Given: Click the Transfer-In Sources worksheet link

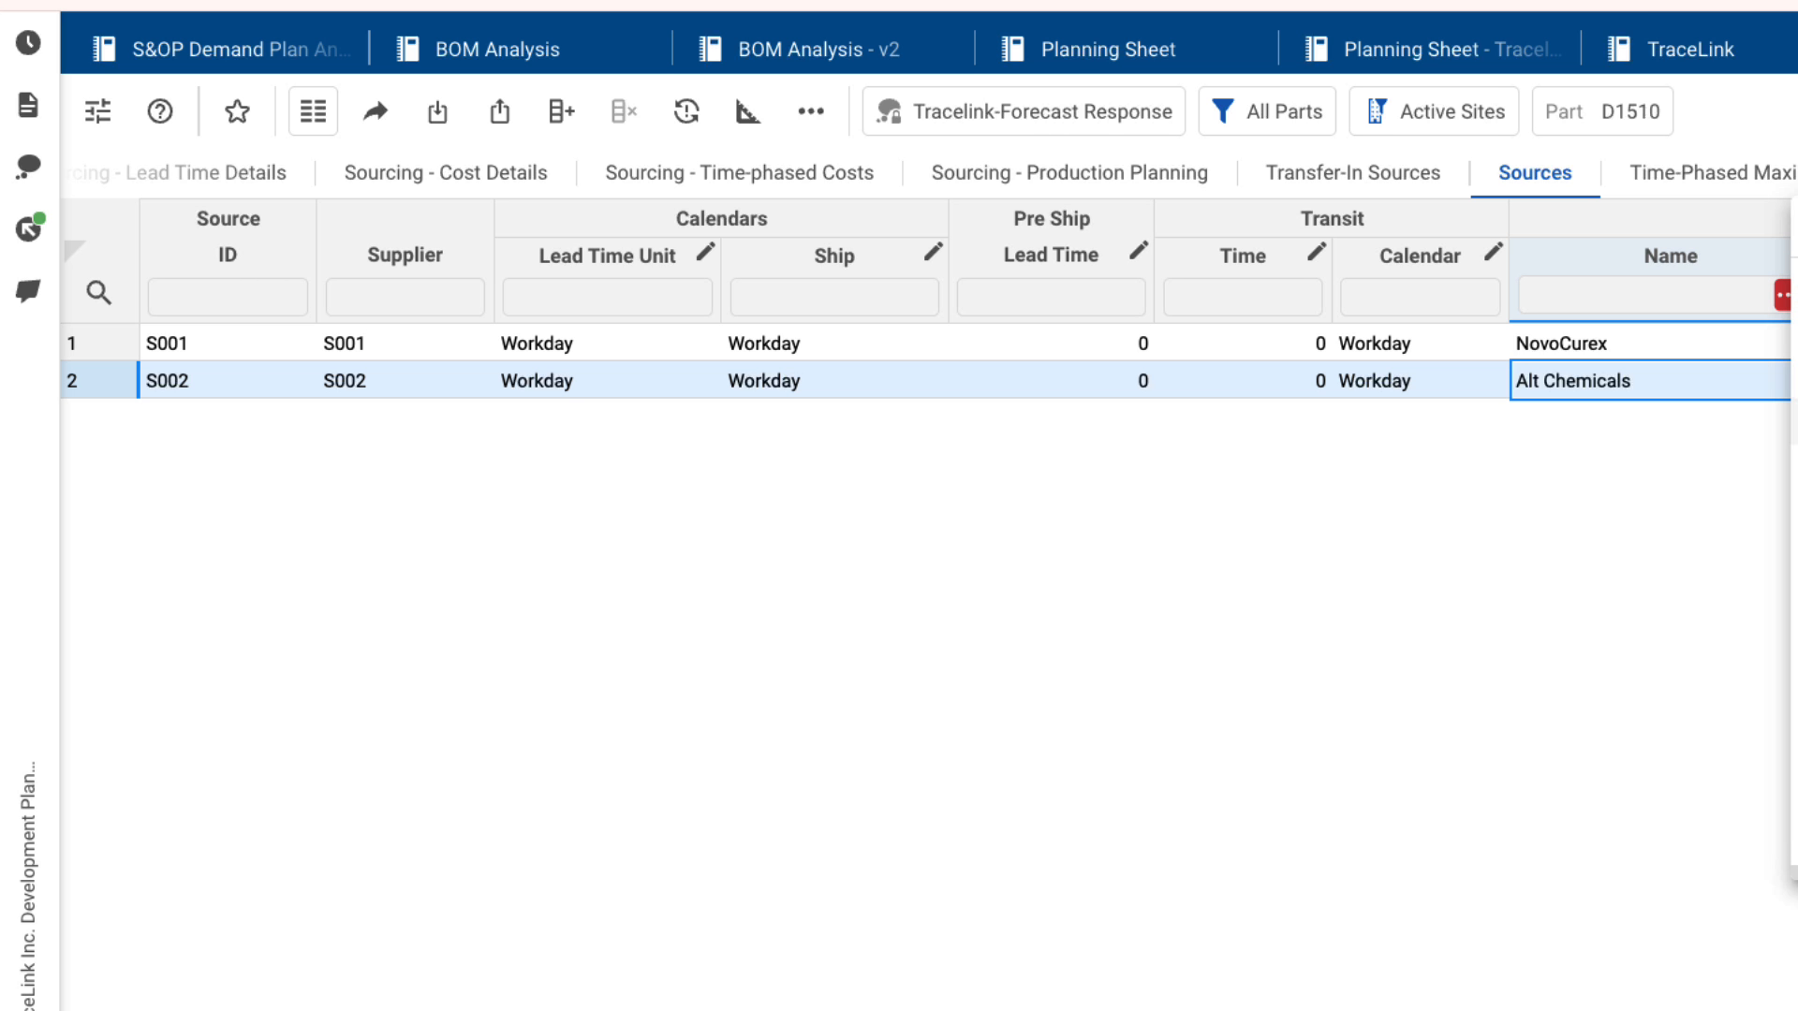Looking at the screenshot, I should pyautogui.click(x=1352, y=172).
